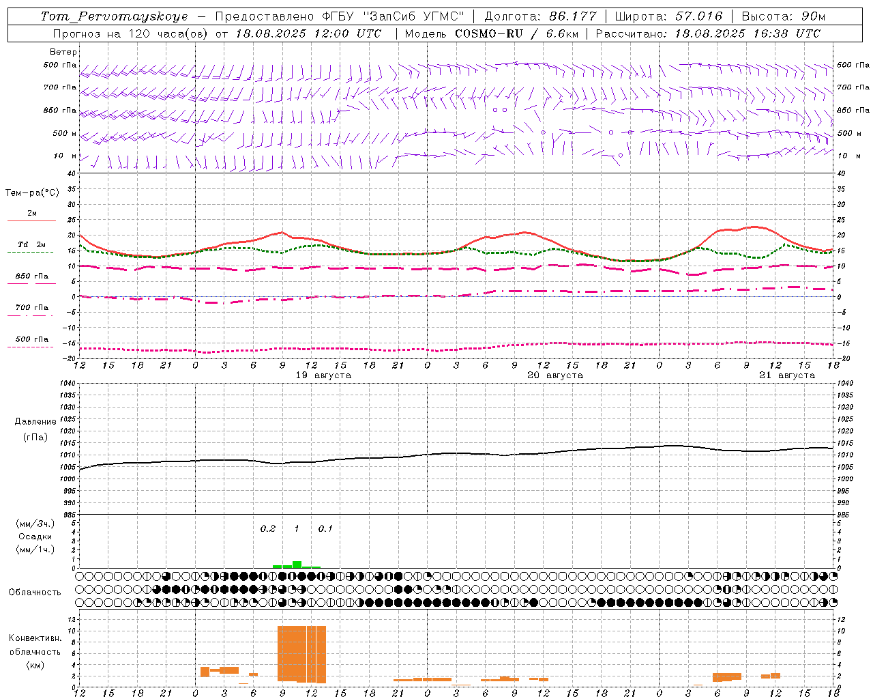Viewport: 873px width, 699px height.
Task: Select the Td 2м dew point legend entry
Action: coord(31,244)
